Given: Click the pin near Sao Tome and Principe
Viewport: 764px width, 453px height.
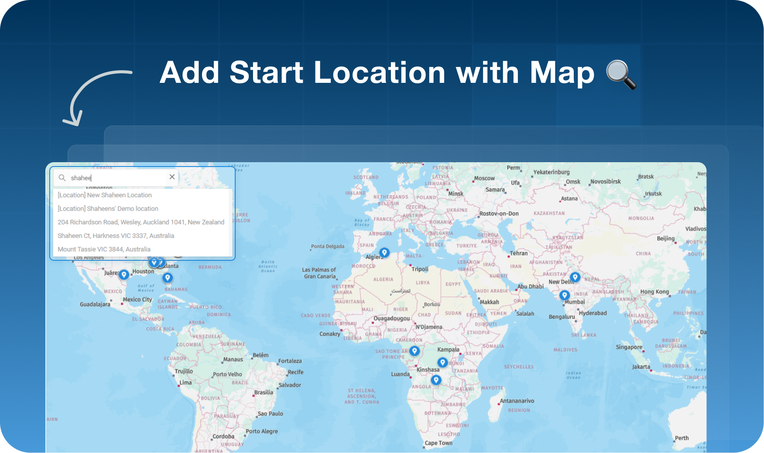Looking at the screenshot, I should click(x=415, y=351).
